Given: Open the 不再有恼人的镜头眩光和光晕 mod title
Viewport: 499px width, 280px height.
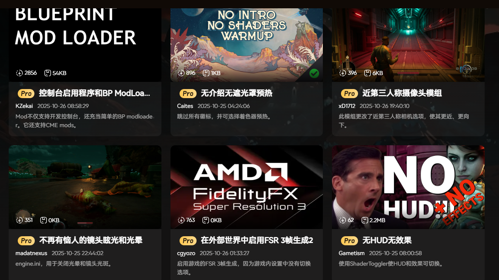Looking at the screenshot, I should coord(91,240).
